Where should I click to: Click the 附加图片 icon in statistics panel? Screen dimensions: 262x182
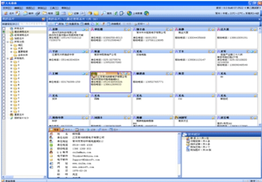coord(188,150)
